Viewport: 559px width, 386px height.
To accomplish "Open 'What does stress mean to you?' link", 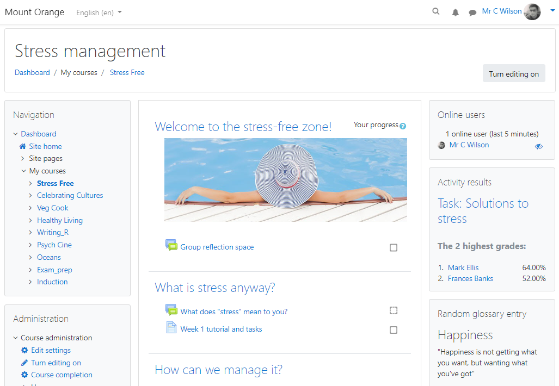I will [x=234, y=312].
